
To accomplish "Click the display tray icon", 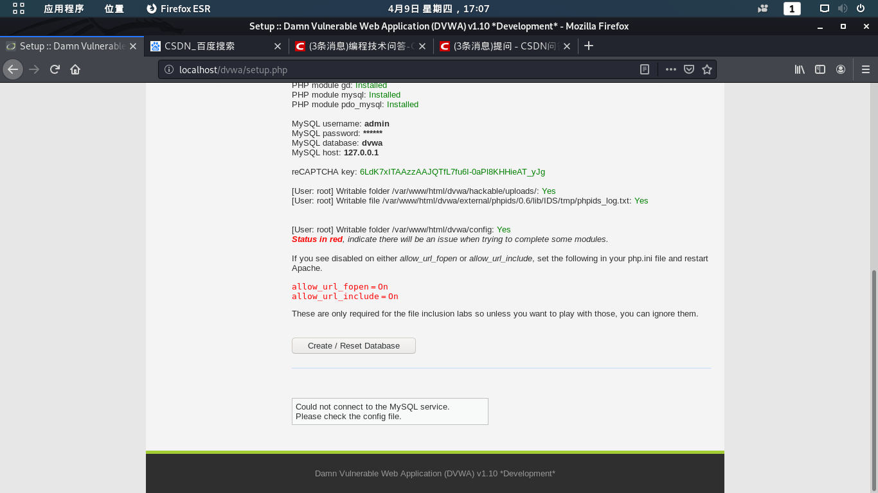I will click(825, 8).
